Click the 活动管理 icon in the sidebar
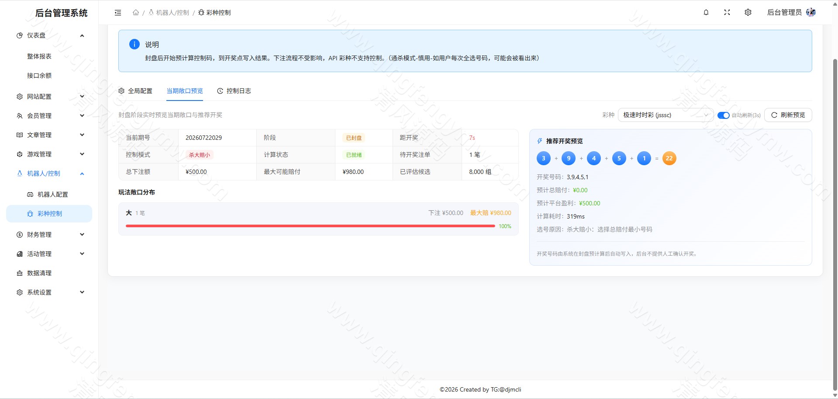 (20, 254)
